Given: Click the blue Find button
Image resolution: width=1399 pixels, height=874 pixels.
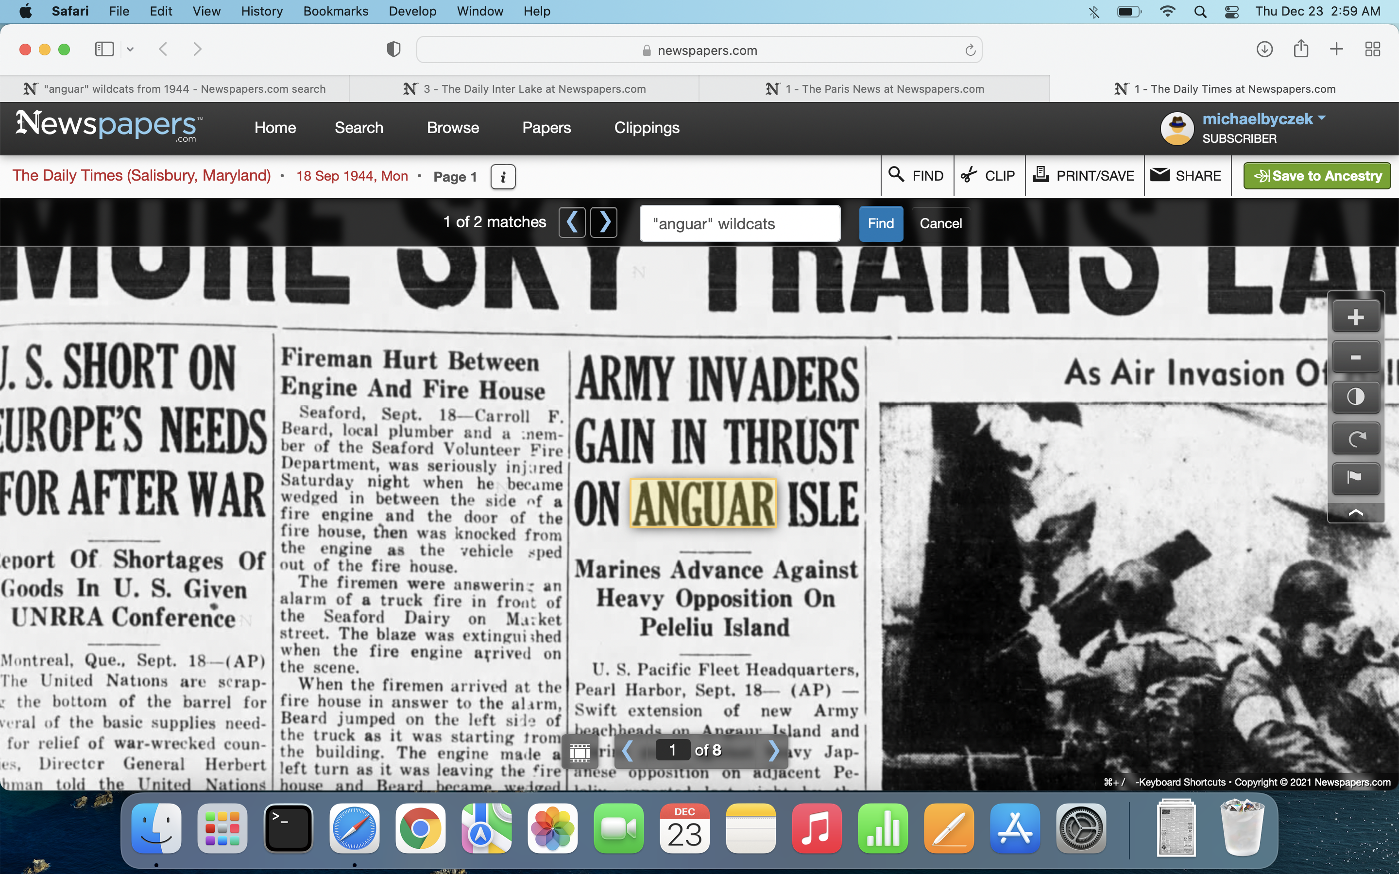Looking at the screenshot, I should (880, 224).
